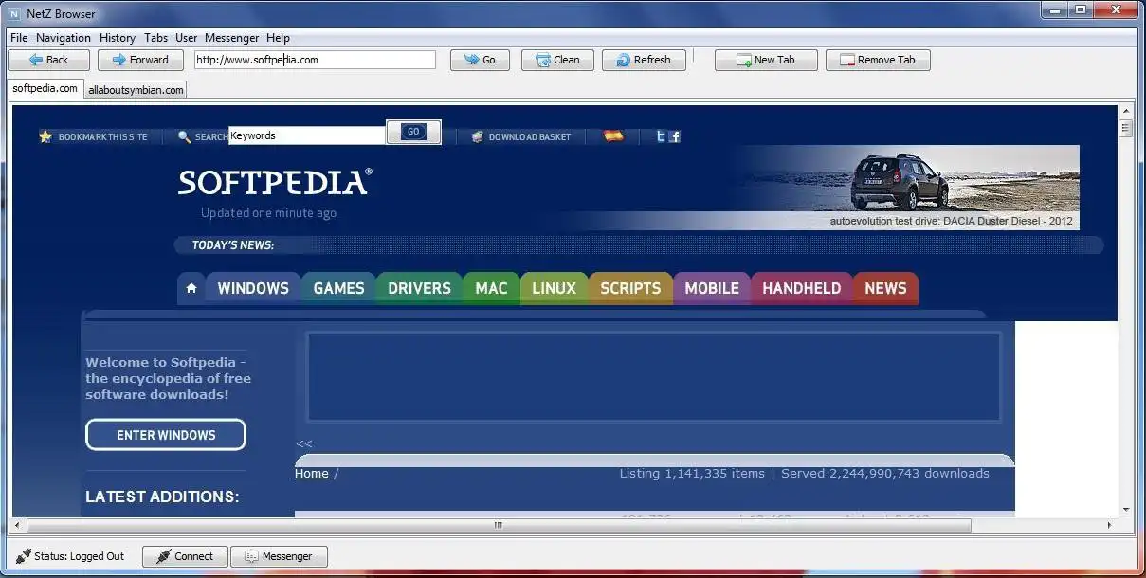Refresh the current page
1146x578 pixels.
[644, 60]
